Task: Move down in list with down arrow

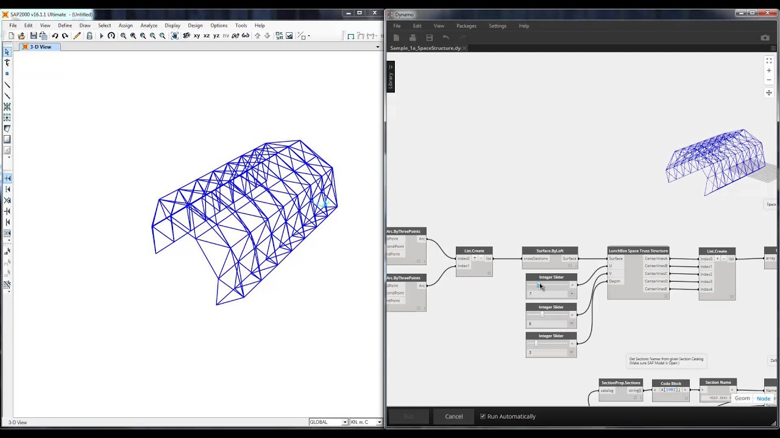Action: (267, 36)
